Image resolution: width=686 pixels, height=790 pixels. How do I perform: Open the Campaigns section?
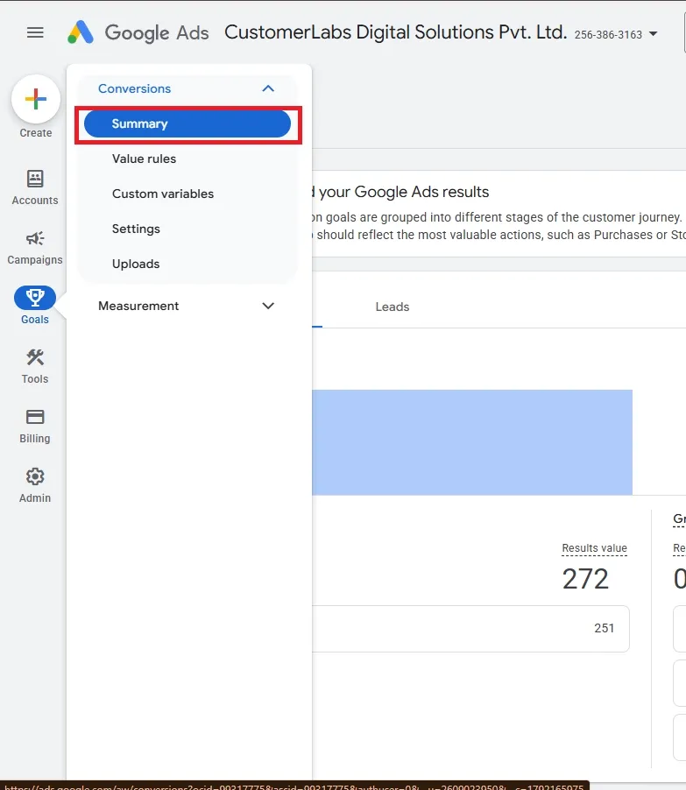tap(35, 247)
